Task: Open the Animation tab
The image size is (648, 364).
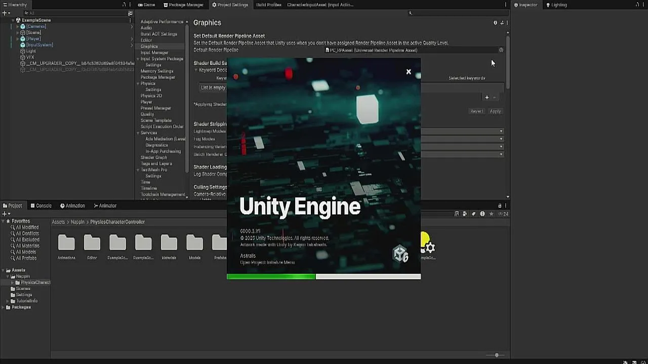Action: tap(72, 206)
